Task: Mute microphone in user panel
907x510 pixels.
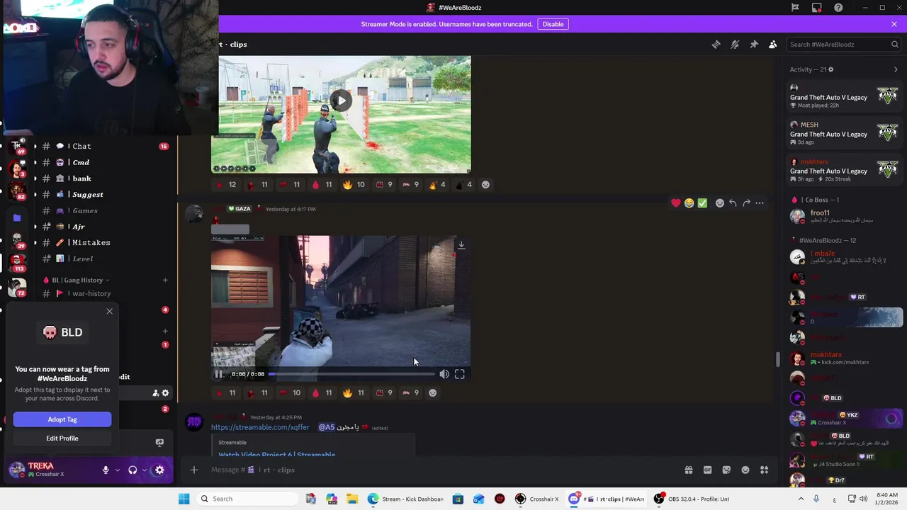Action: pos(106,470)
